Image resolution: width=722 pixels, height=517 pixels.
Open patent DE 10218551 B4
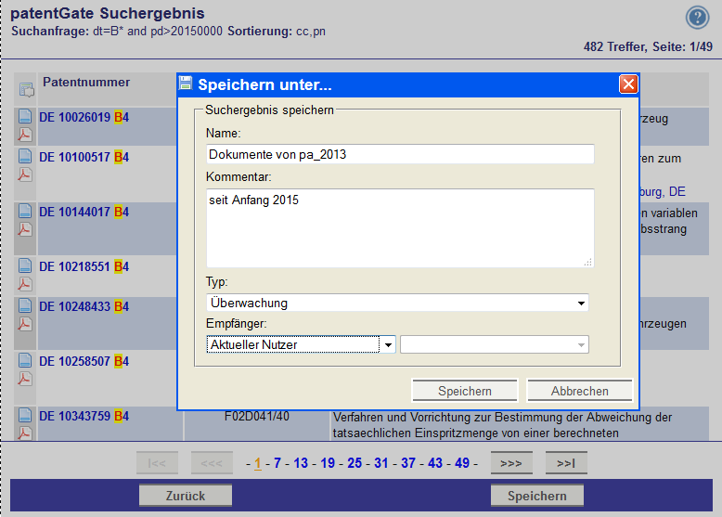coord(84,267)
